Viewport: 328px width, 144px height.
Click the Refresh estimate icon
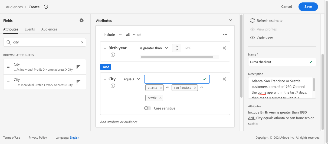tap(252, 20)
